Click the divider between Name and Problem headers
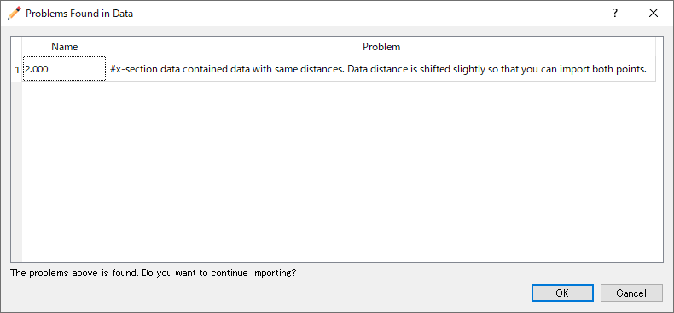674x313 pixels. click(107, 46)
